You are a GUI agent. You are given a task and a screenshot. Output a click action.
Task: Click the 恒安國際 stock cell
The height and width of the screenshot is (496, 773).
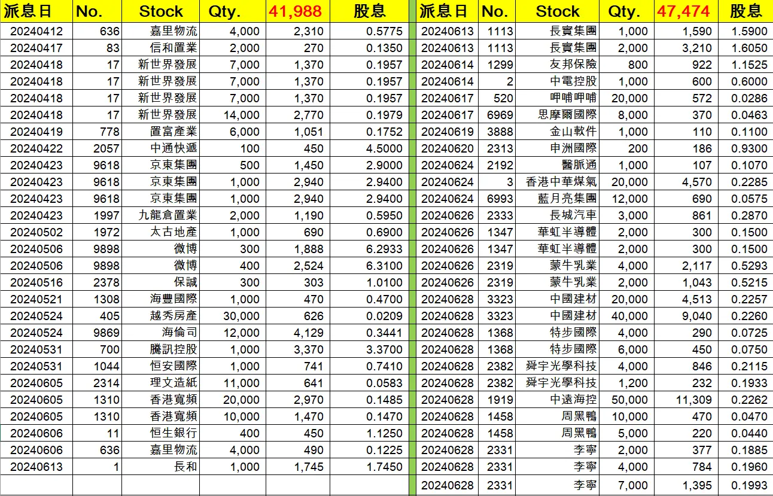point(161,366)
